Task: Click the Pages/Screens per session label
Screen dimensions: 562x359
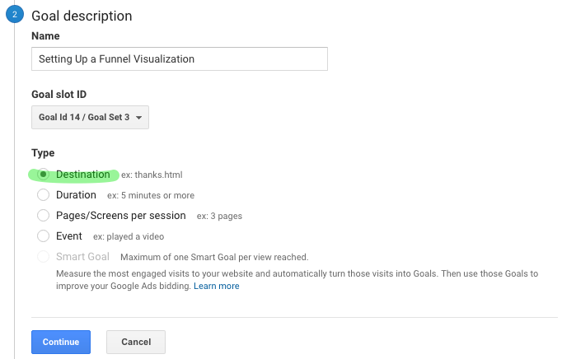Action: [x=121, y=216]
